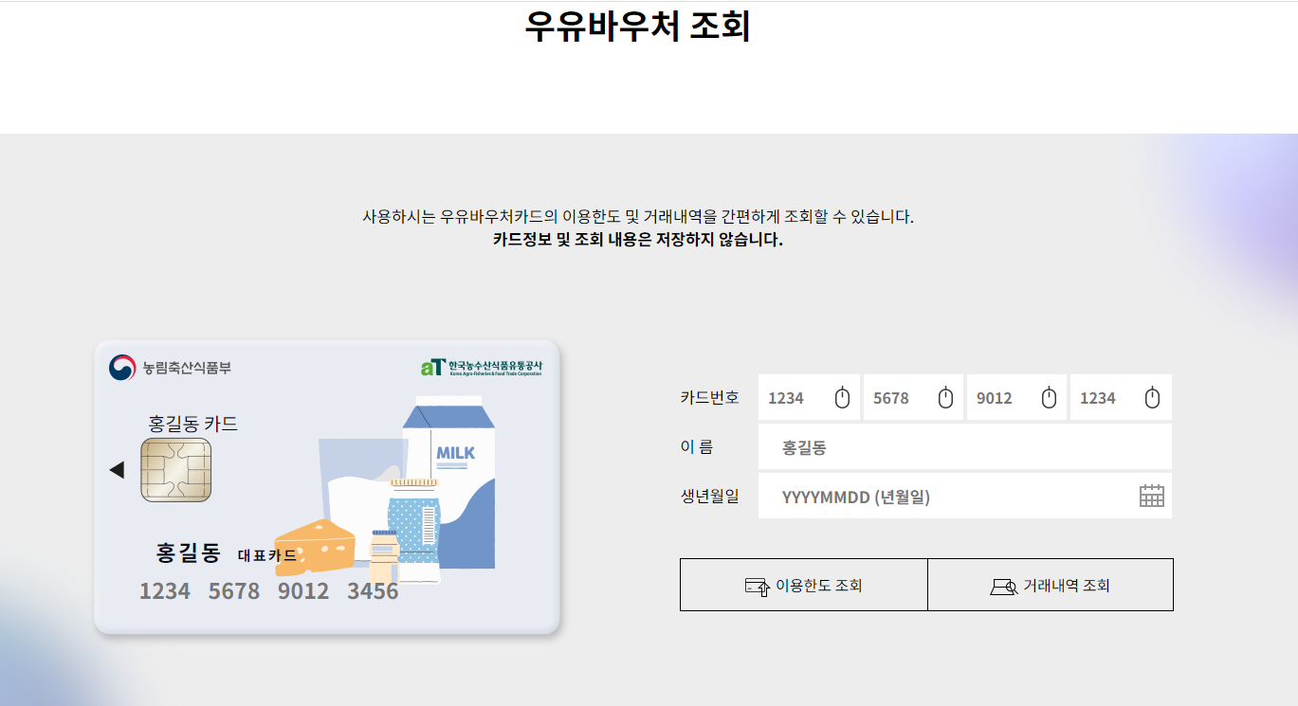Click the IC chip on the sample card
Image resolution: width=1298 pixels, height=706 pixels.
175,470
